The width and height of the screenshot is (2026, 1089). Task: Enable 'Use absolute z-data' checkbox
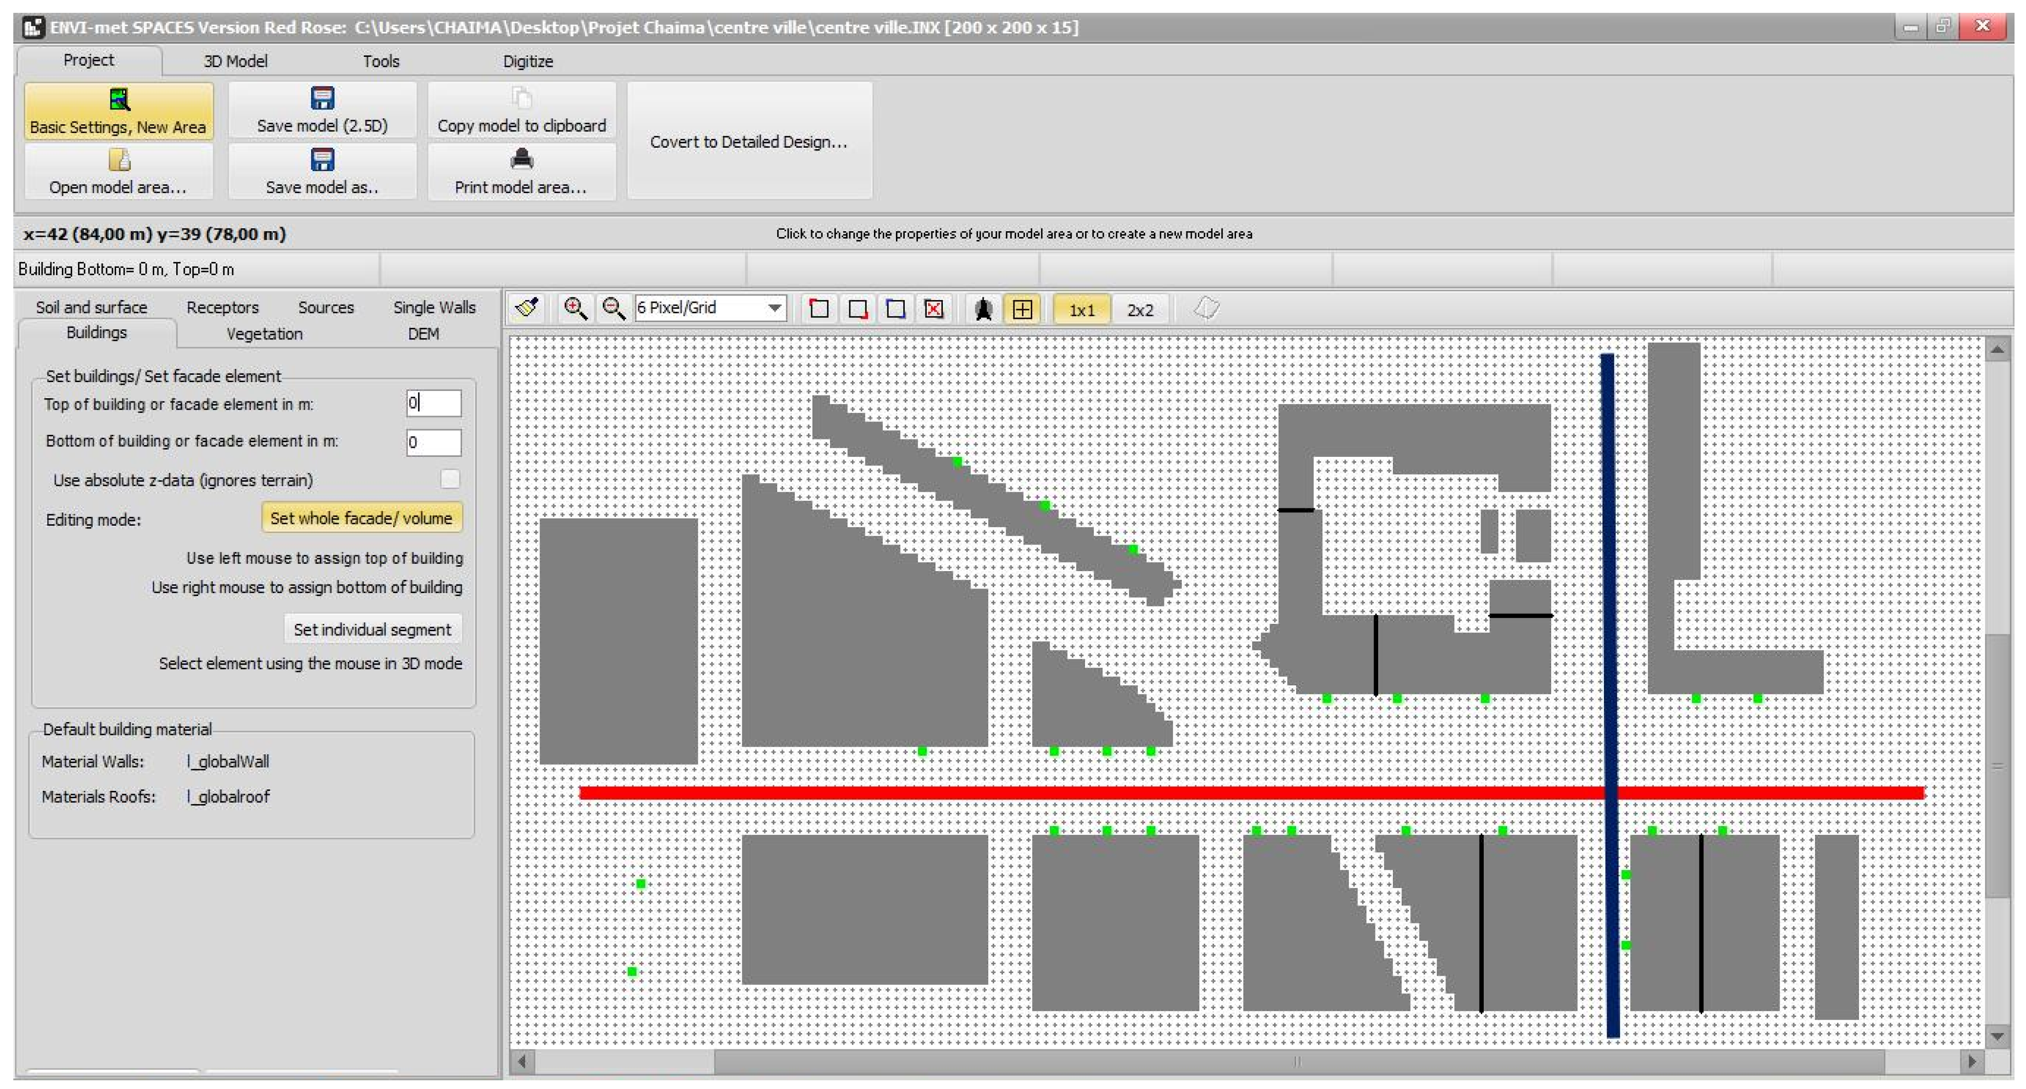point(449,479)
